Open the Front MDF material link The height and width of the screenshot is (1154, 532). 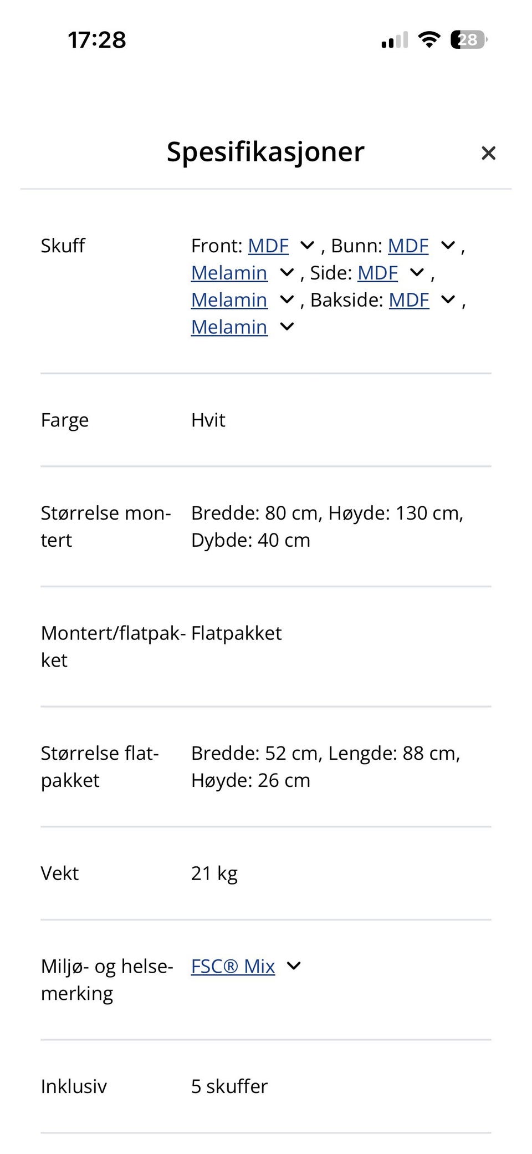pos(268,246)
